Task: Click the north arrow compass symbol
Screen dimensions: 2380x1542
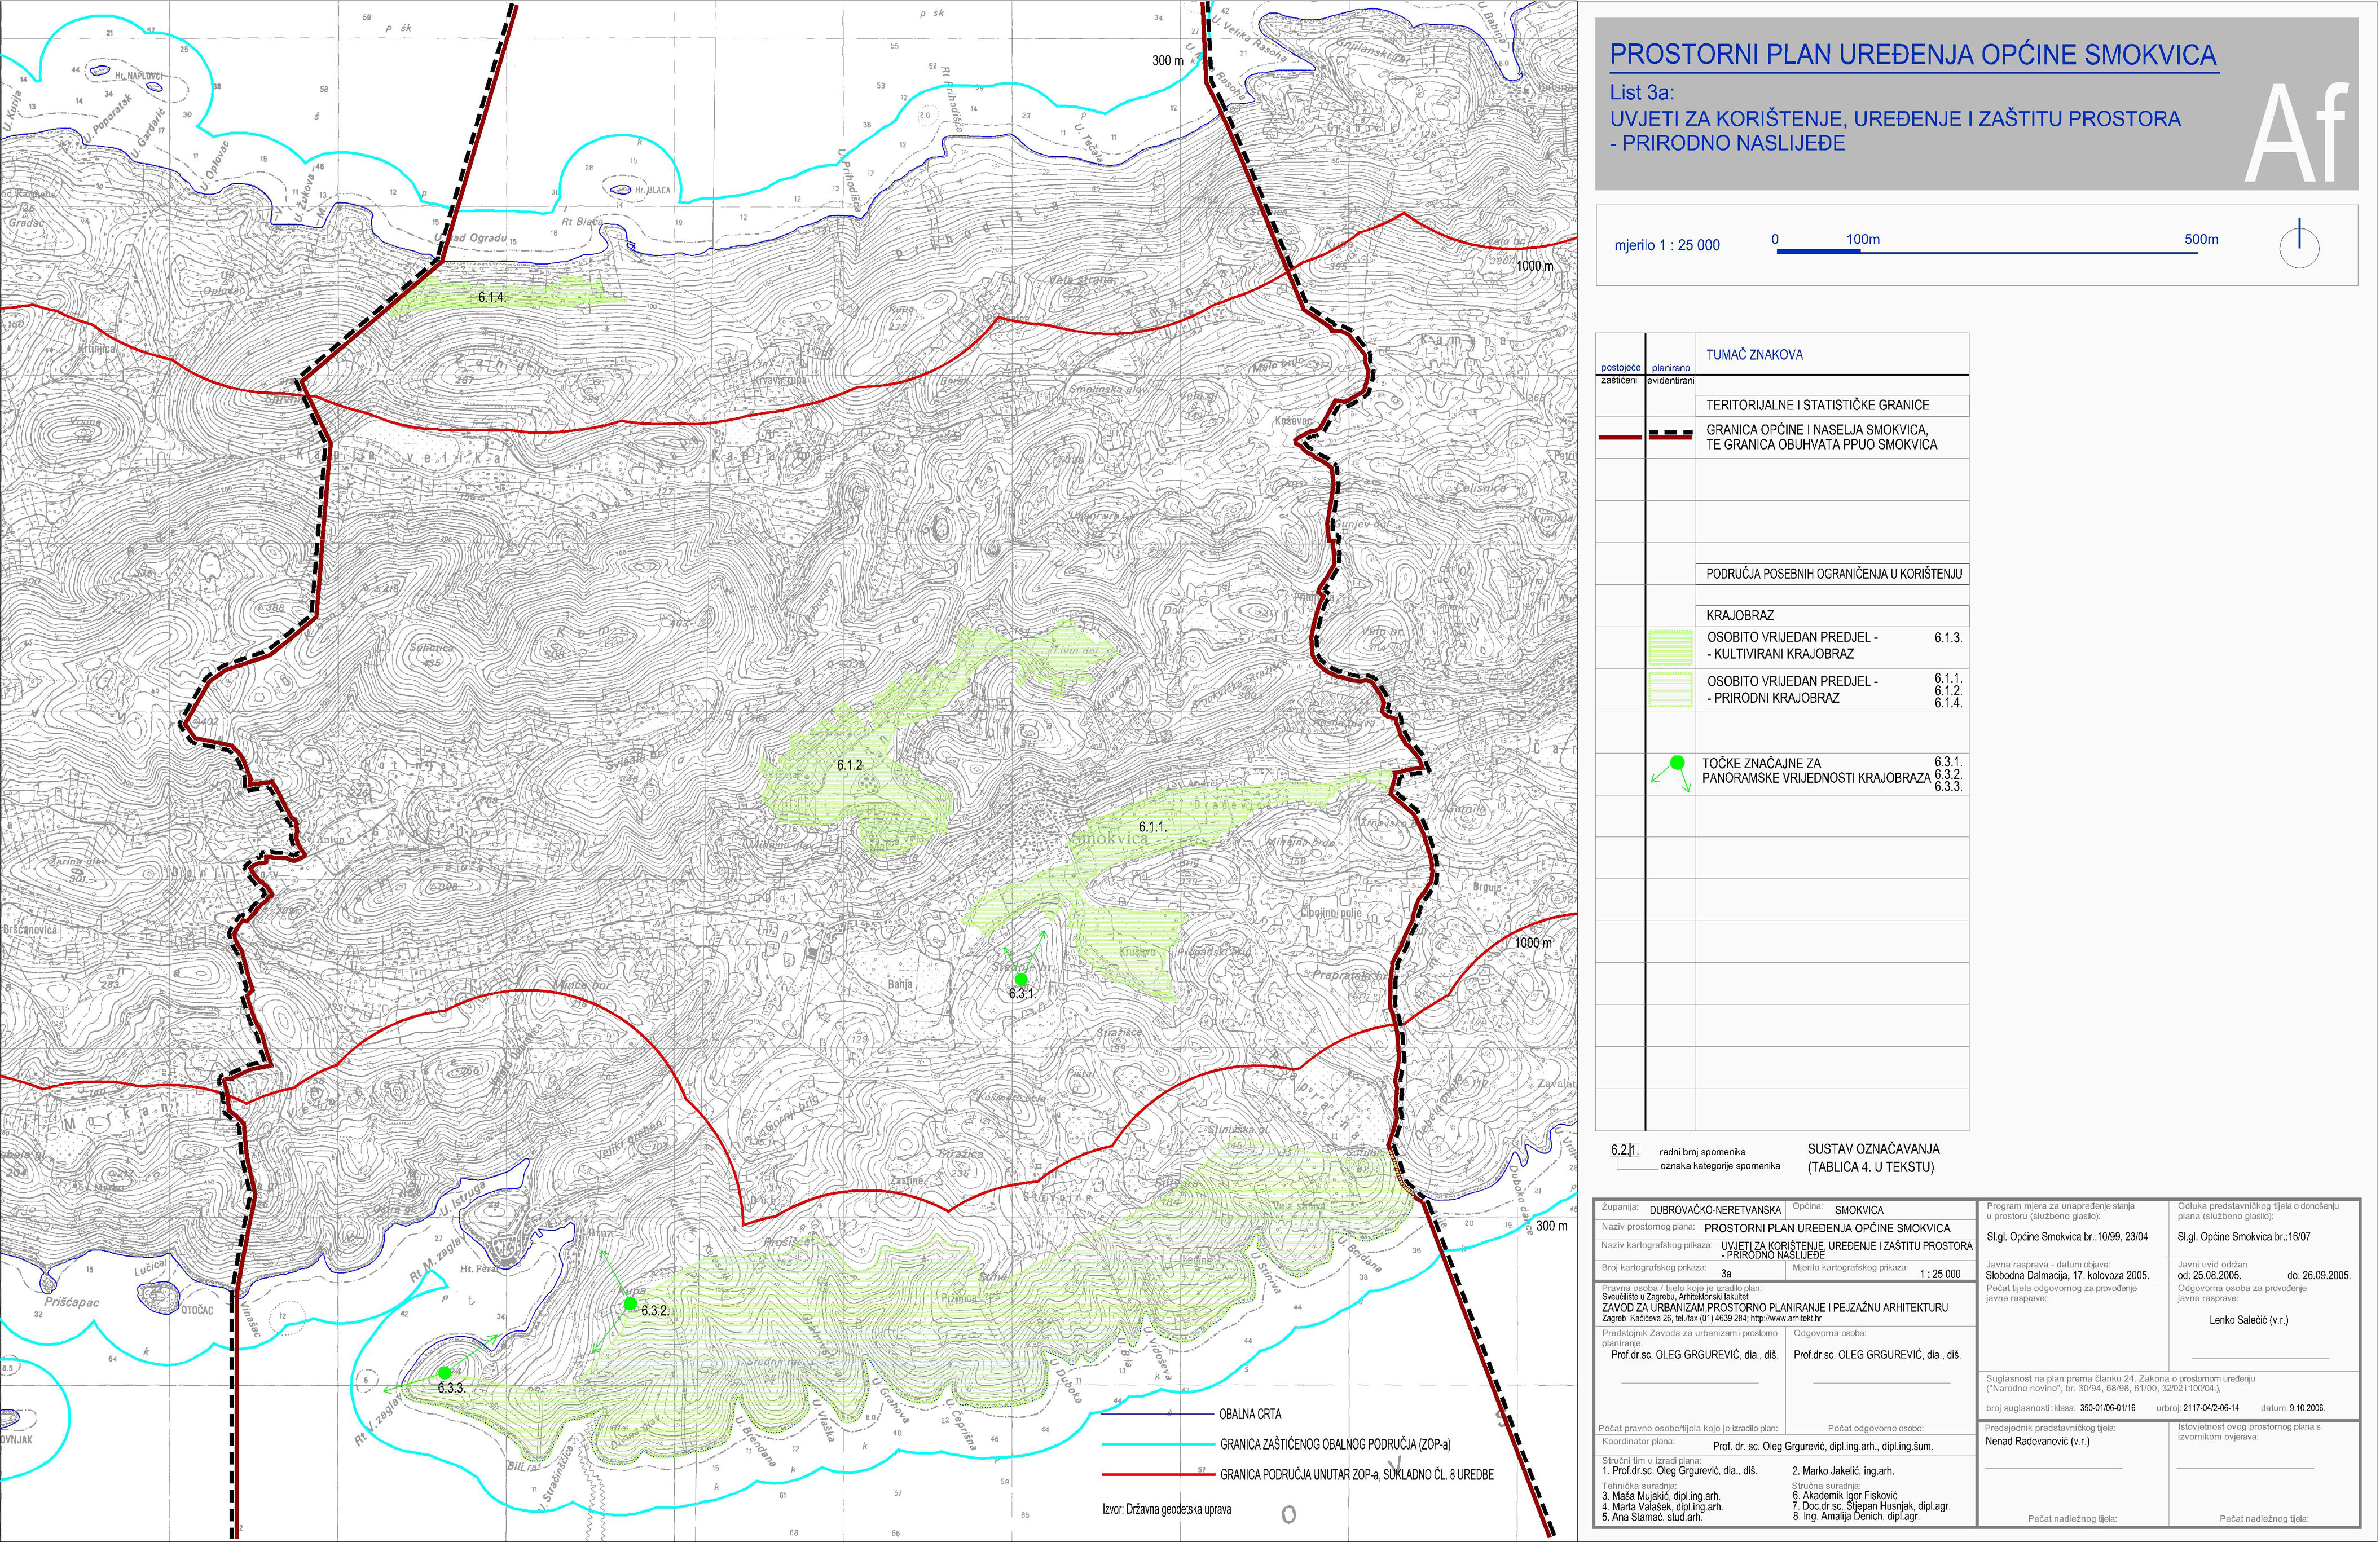Action: coord(2299,246)
